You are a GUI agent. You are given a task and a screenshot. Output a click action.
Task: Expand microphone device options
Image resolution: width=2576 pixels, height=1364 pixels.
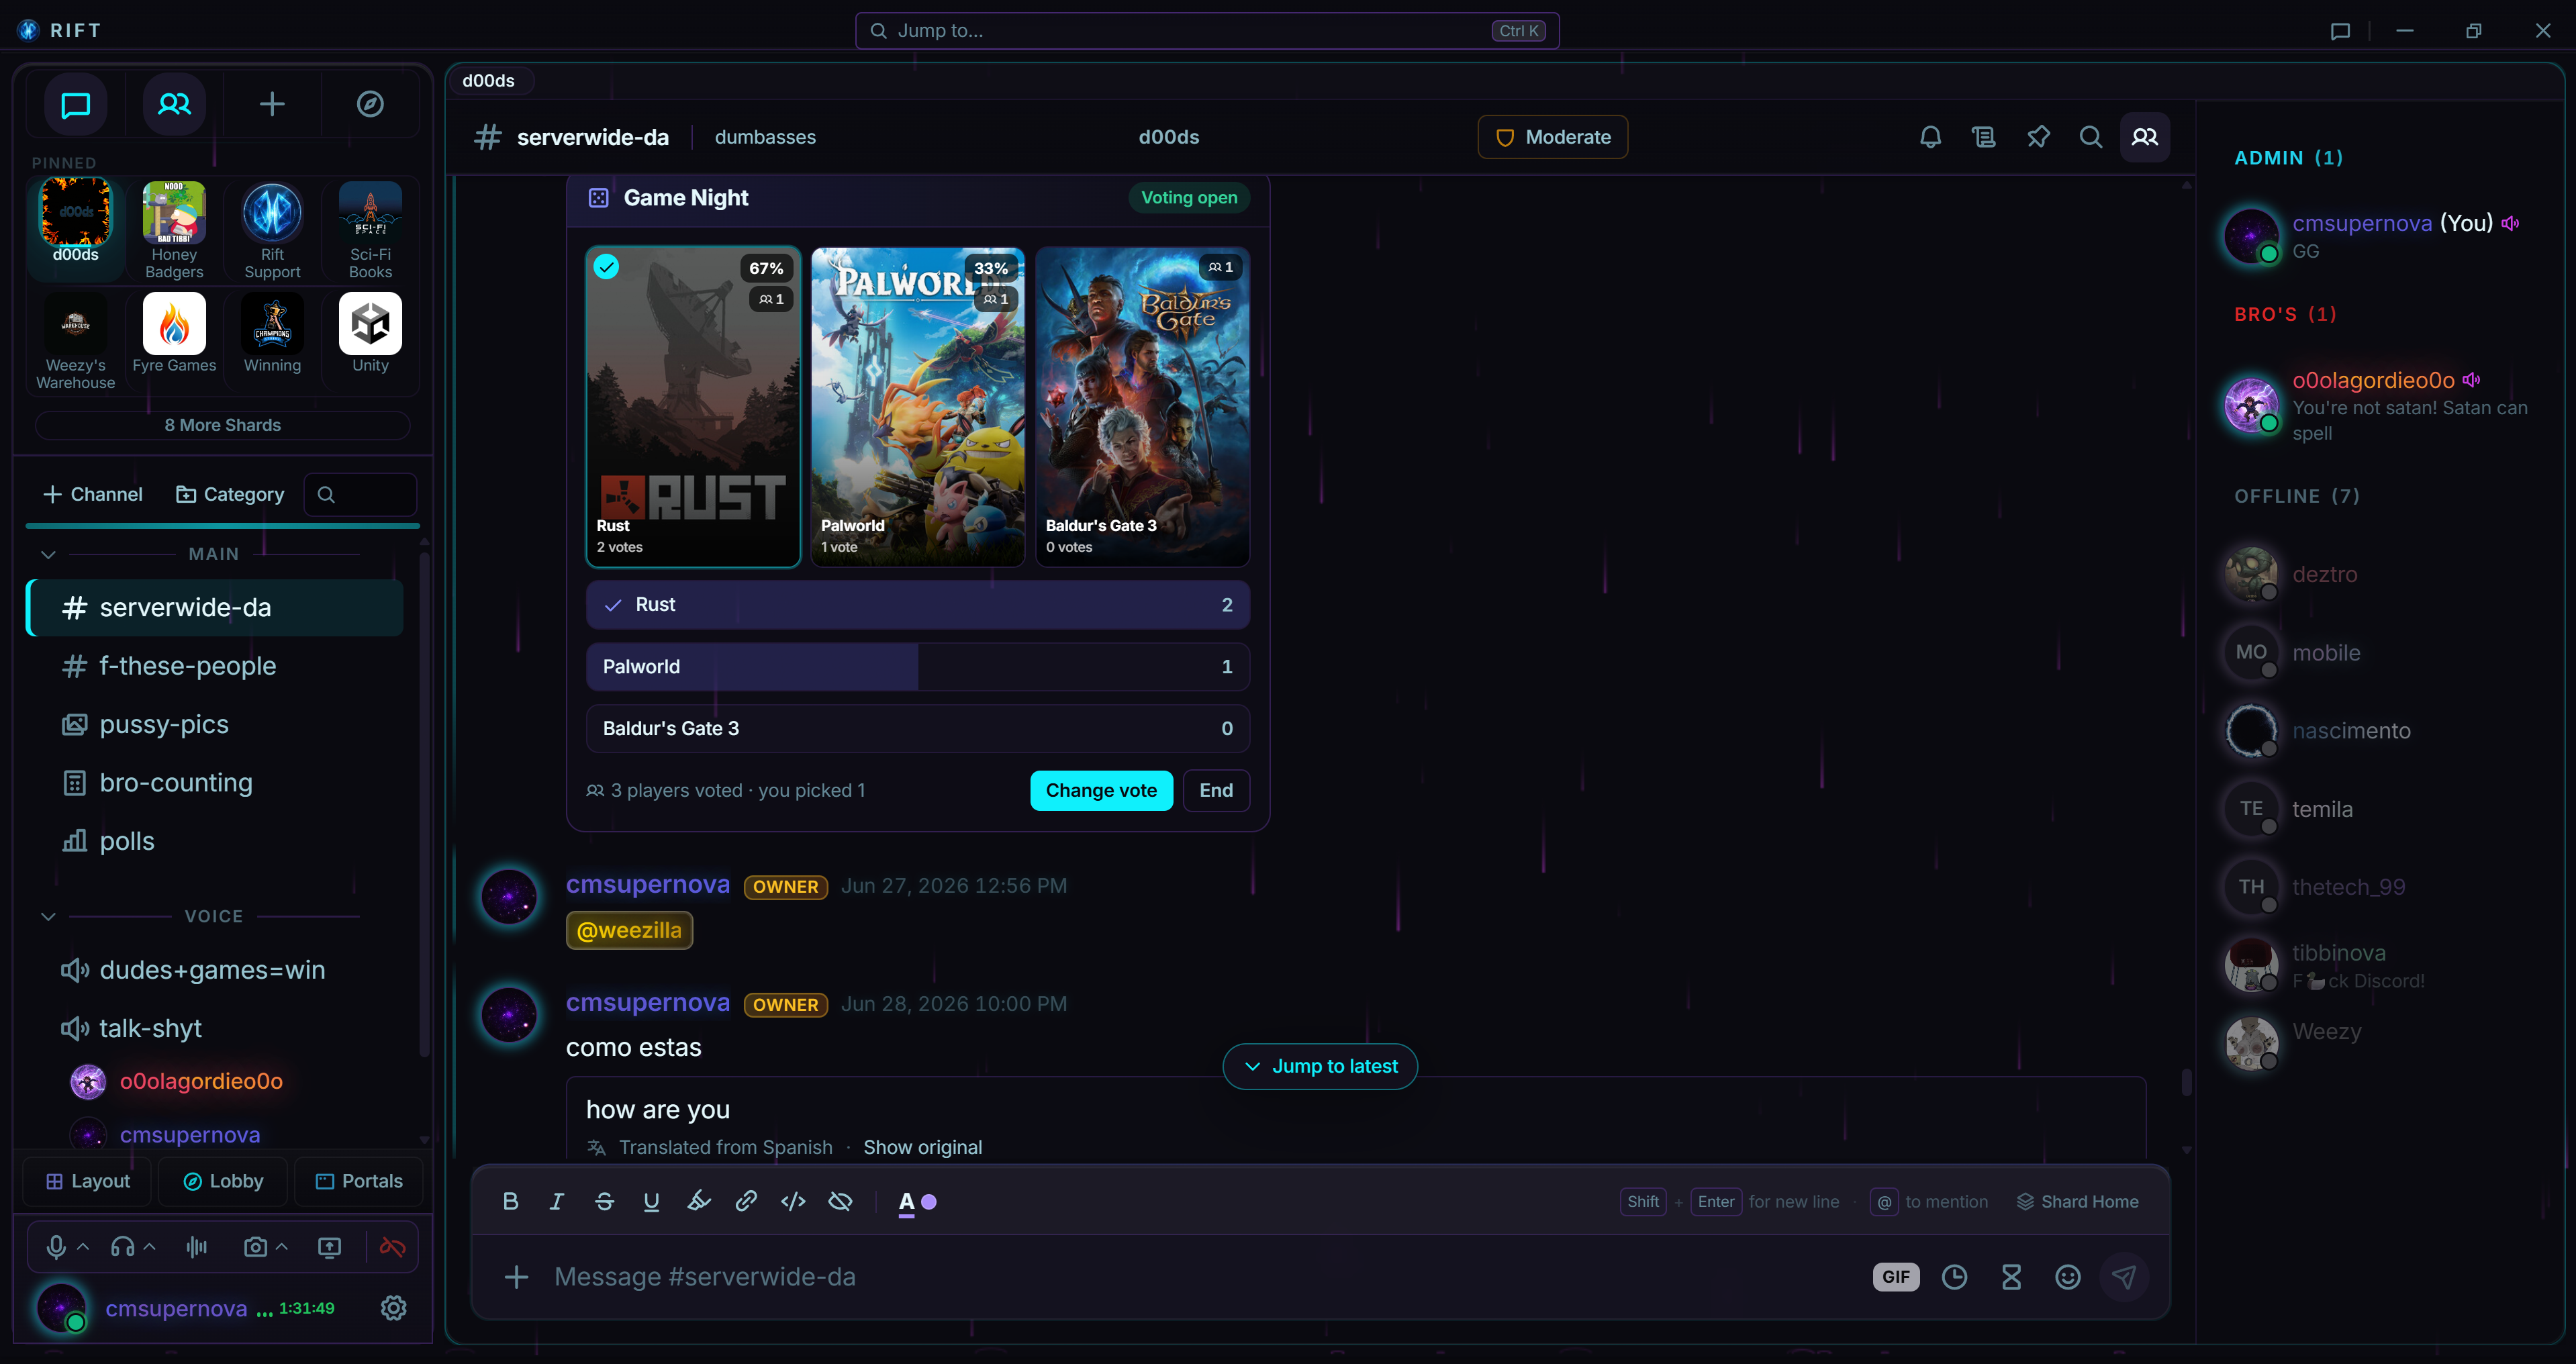pos(83,1246)
